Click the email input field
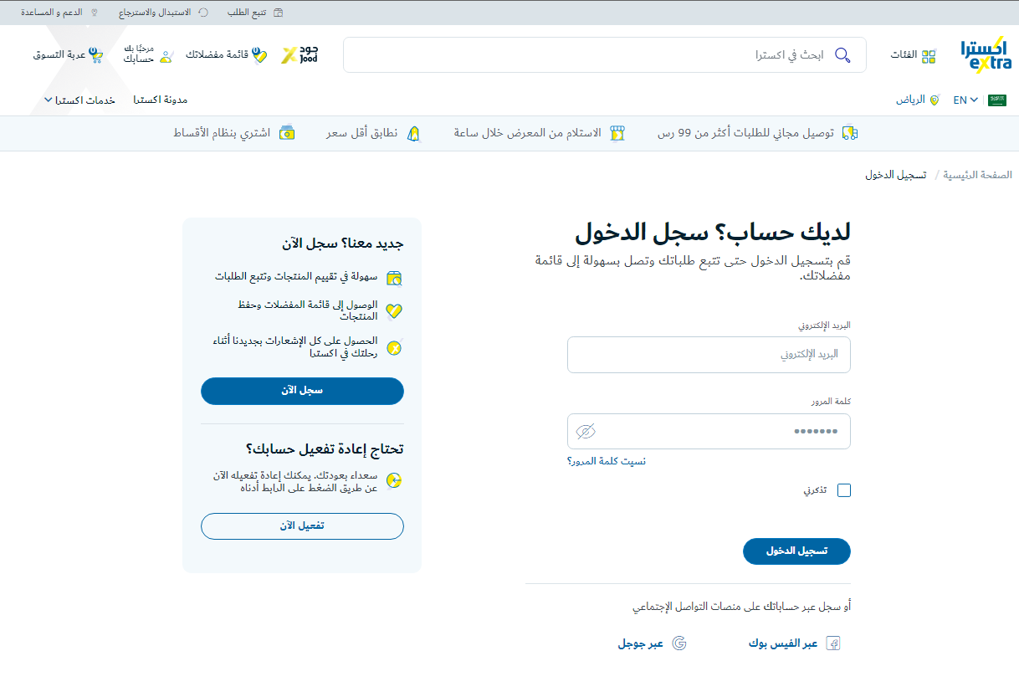Screen dimensions: 1019x692 709,355
